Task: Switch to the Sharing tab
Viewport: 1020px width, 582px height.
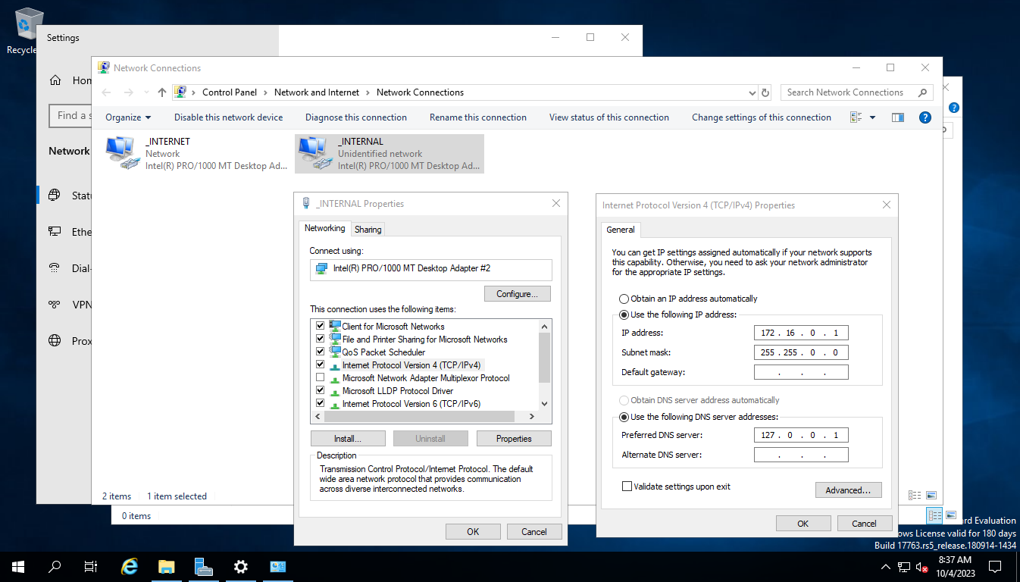Action: [x=368, y=229]
